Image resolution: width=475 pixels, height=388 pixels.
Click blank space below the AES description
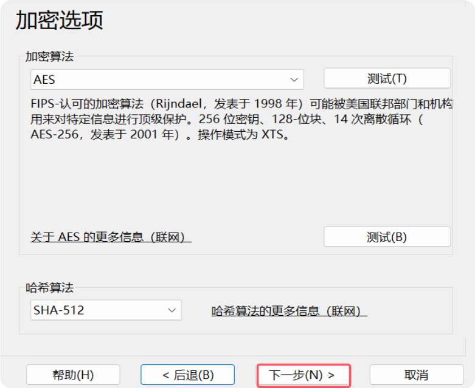pyautogui.click(x=237, y=182)
